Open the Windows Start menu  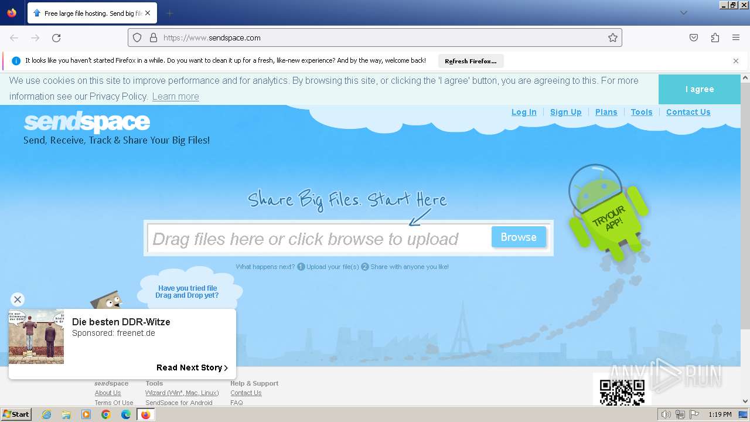pyautogui.click(x=16, y=414)
